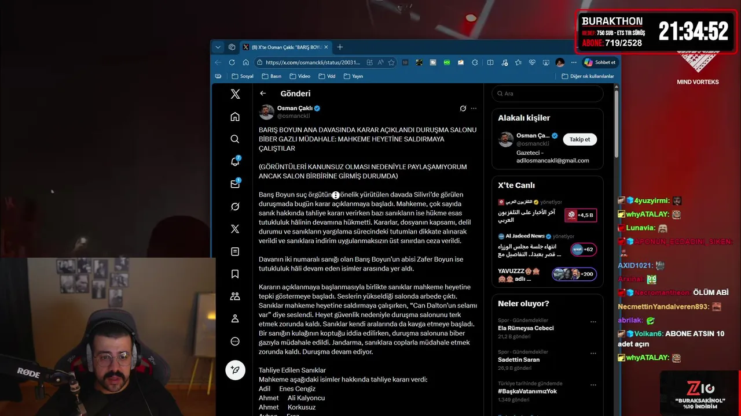Click the Alakalı kişiler heading
Screen dimensions: 741x416
[x=524, y=118]
